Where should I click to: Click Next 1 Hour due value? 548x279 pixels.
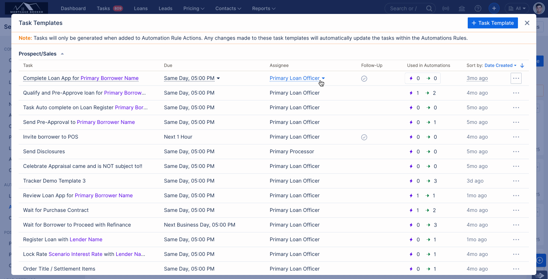178,137
